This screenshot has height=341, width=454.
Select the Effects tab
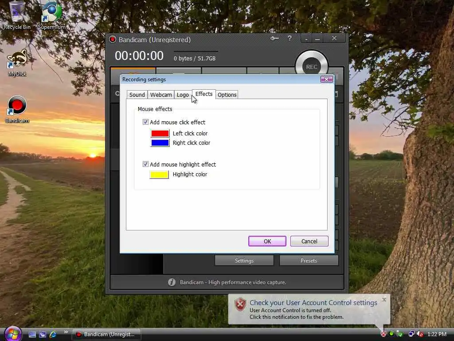pyautogui.click(x=204, y=94)
